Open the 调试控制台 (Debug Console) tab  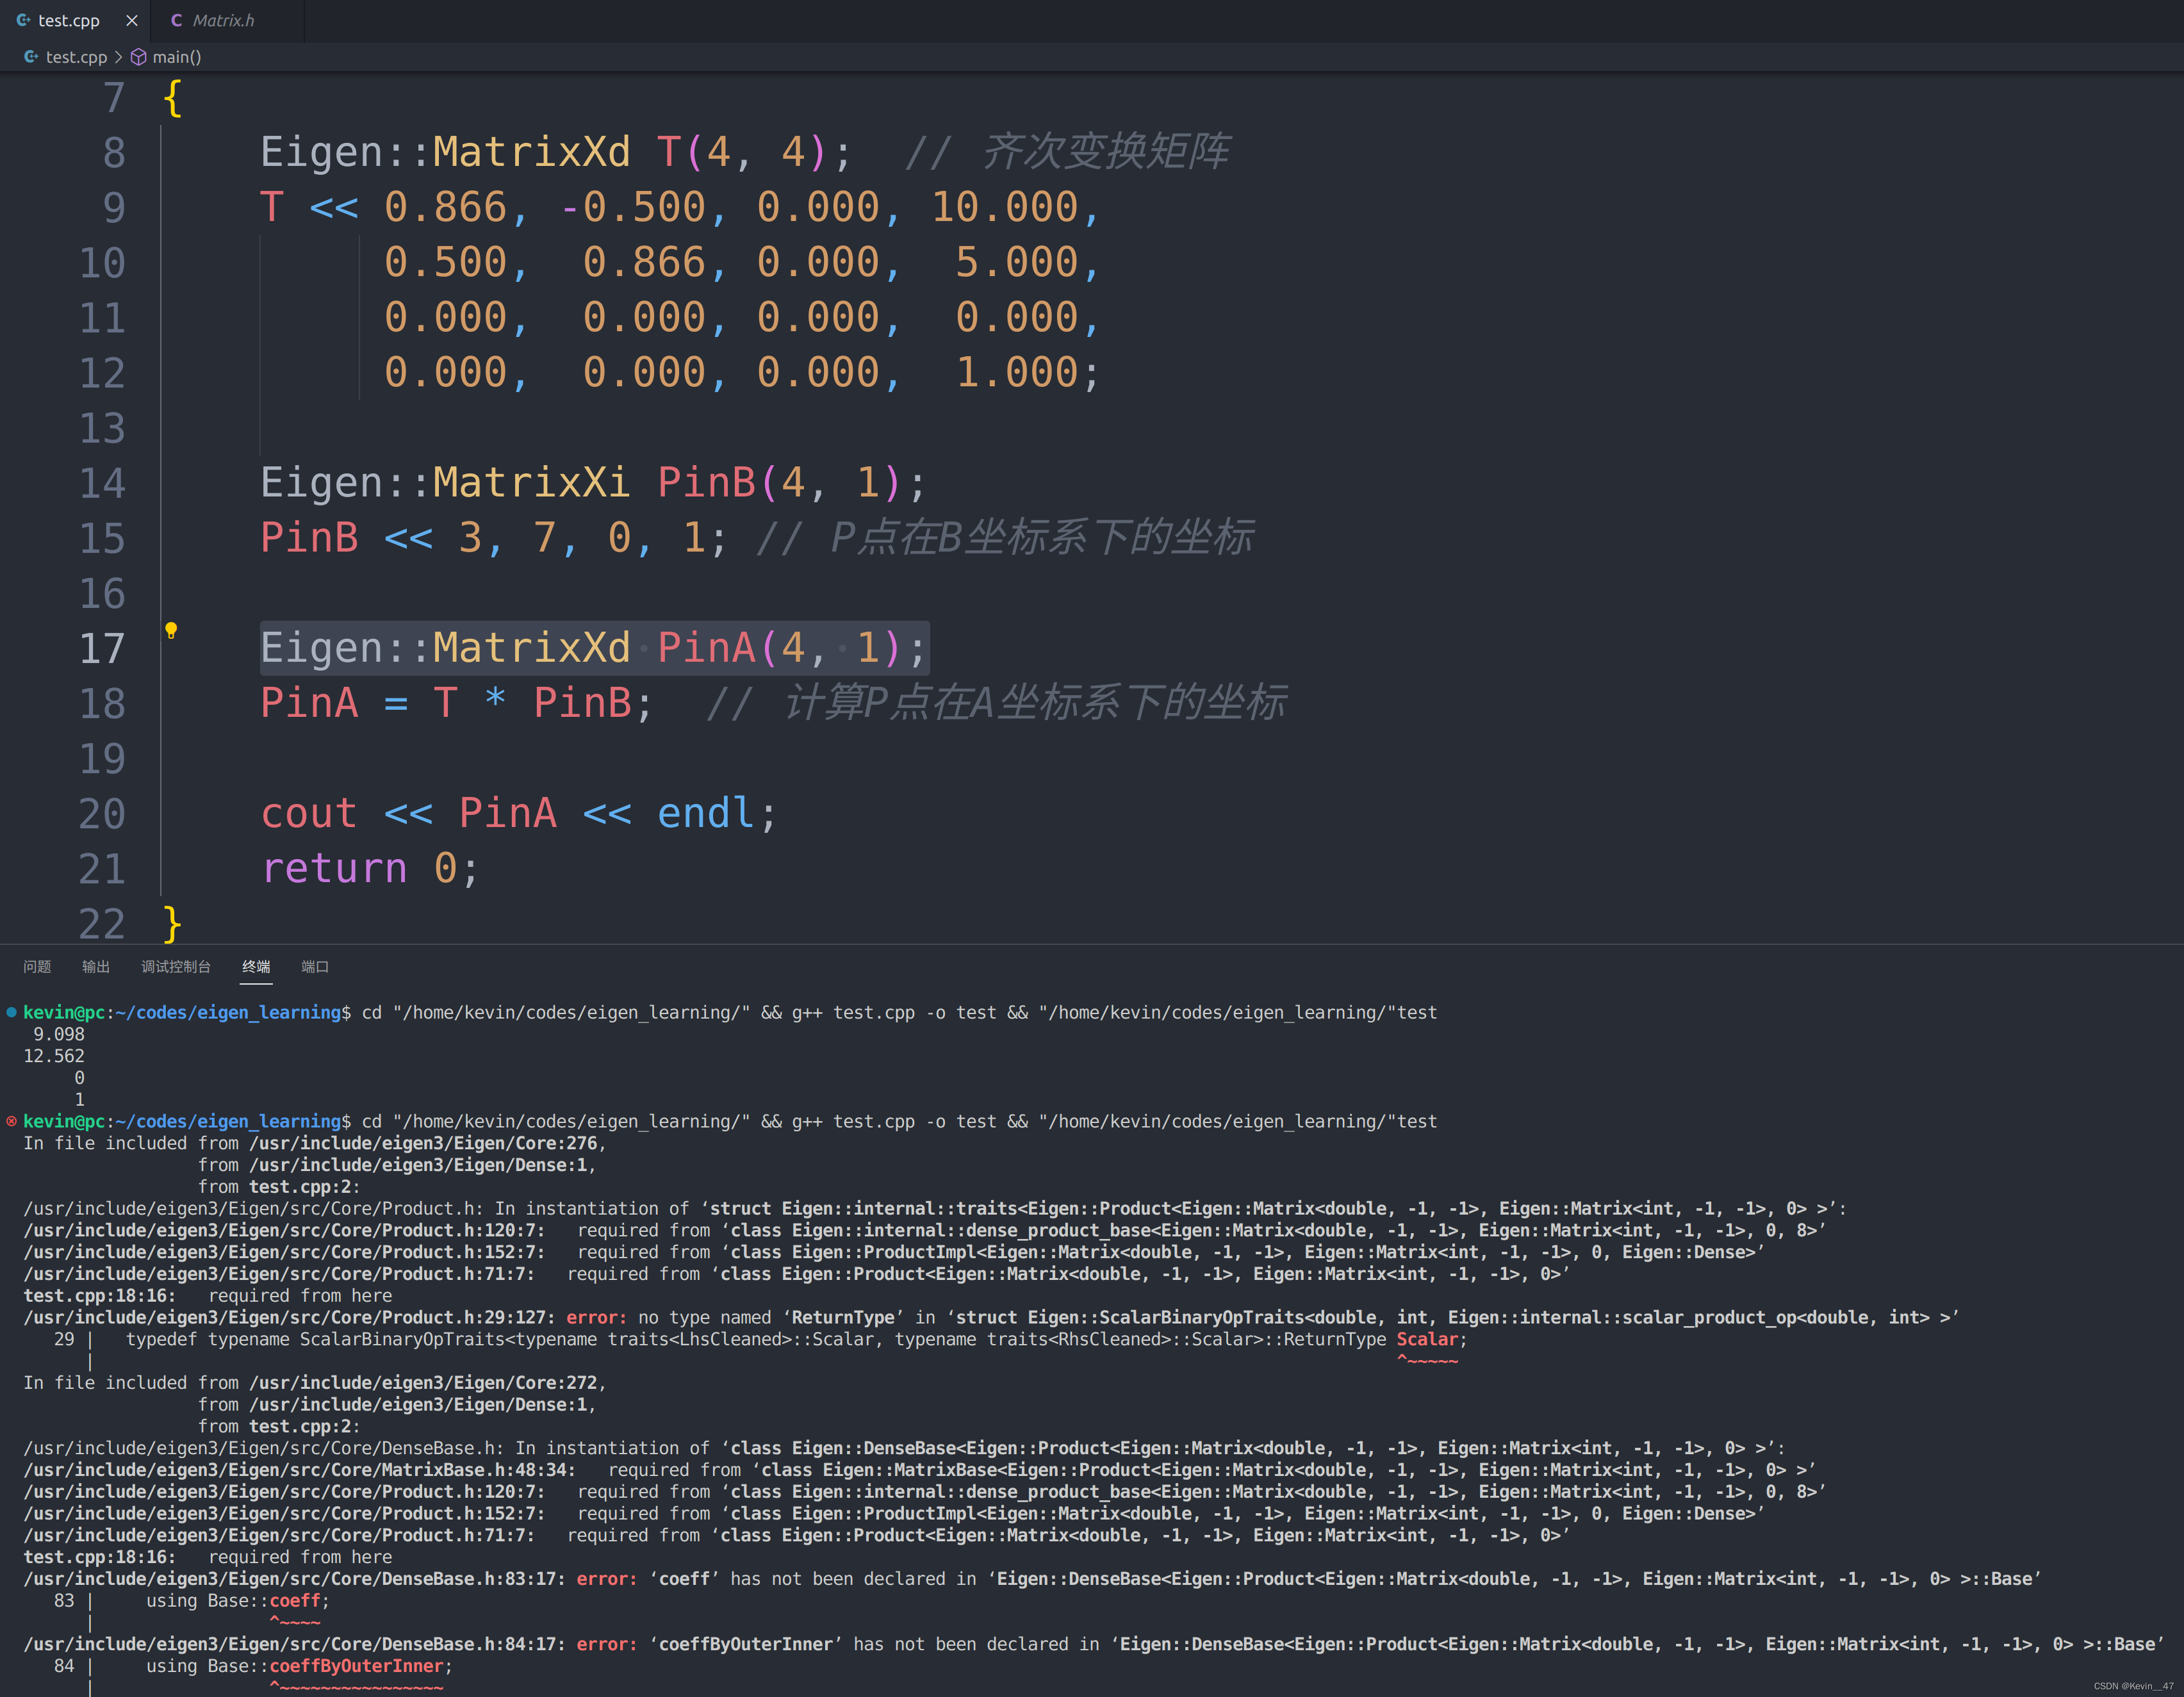tap(176, 966)
